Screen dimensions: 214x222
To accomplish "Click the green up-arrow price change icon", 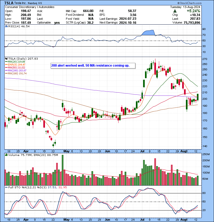I will 175,11.
